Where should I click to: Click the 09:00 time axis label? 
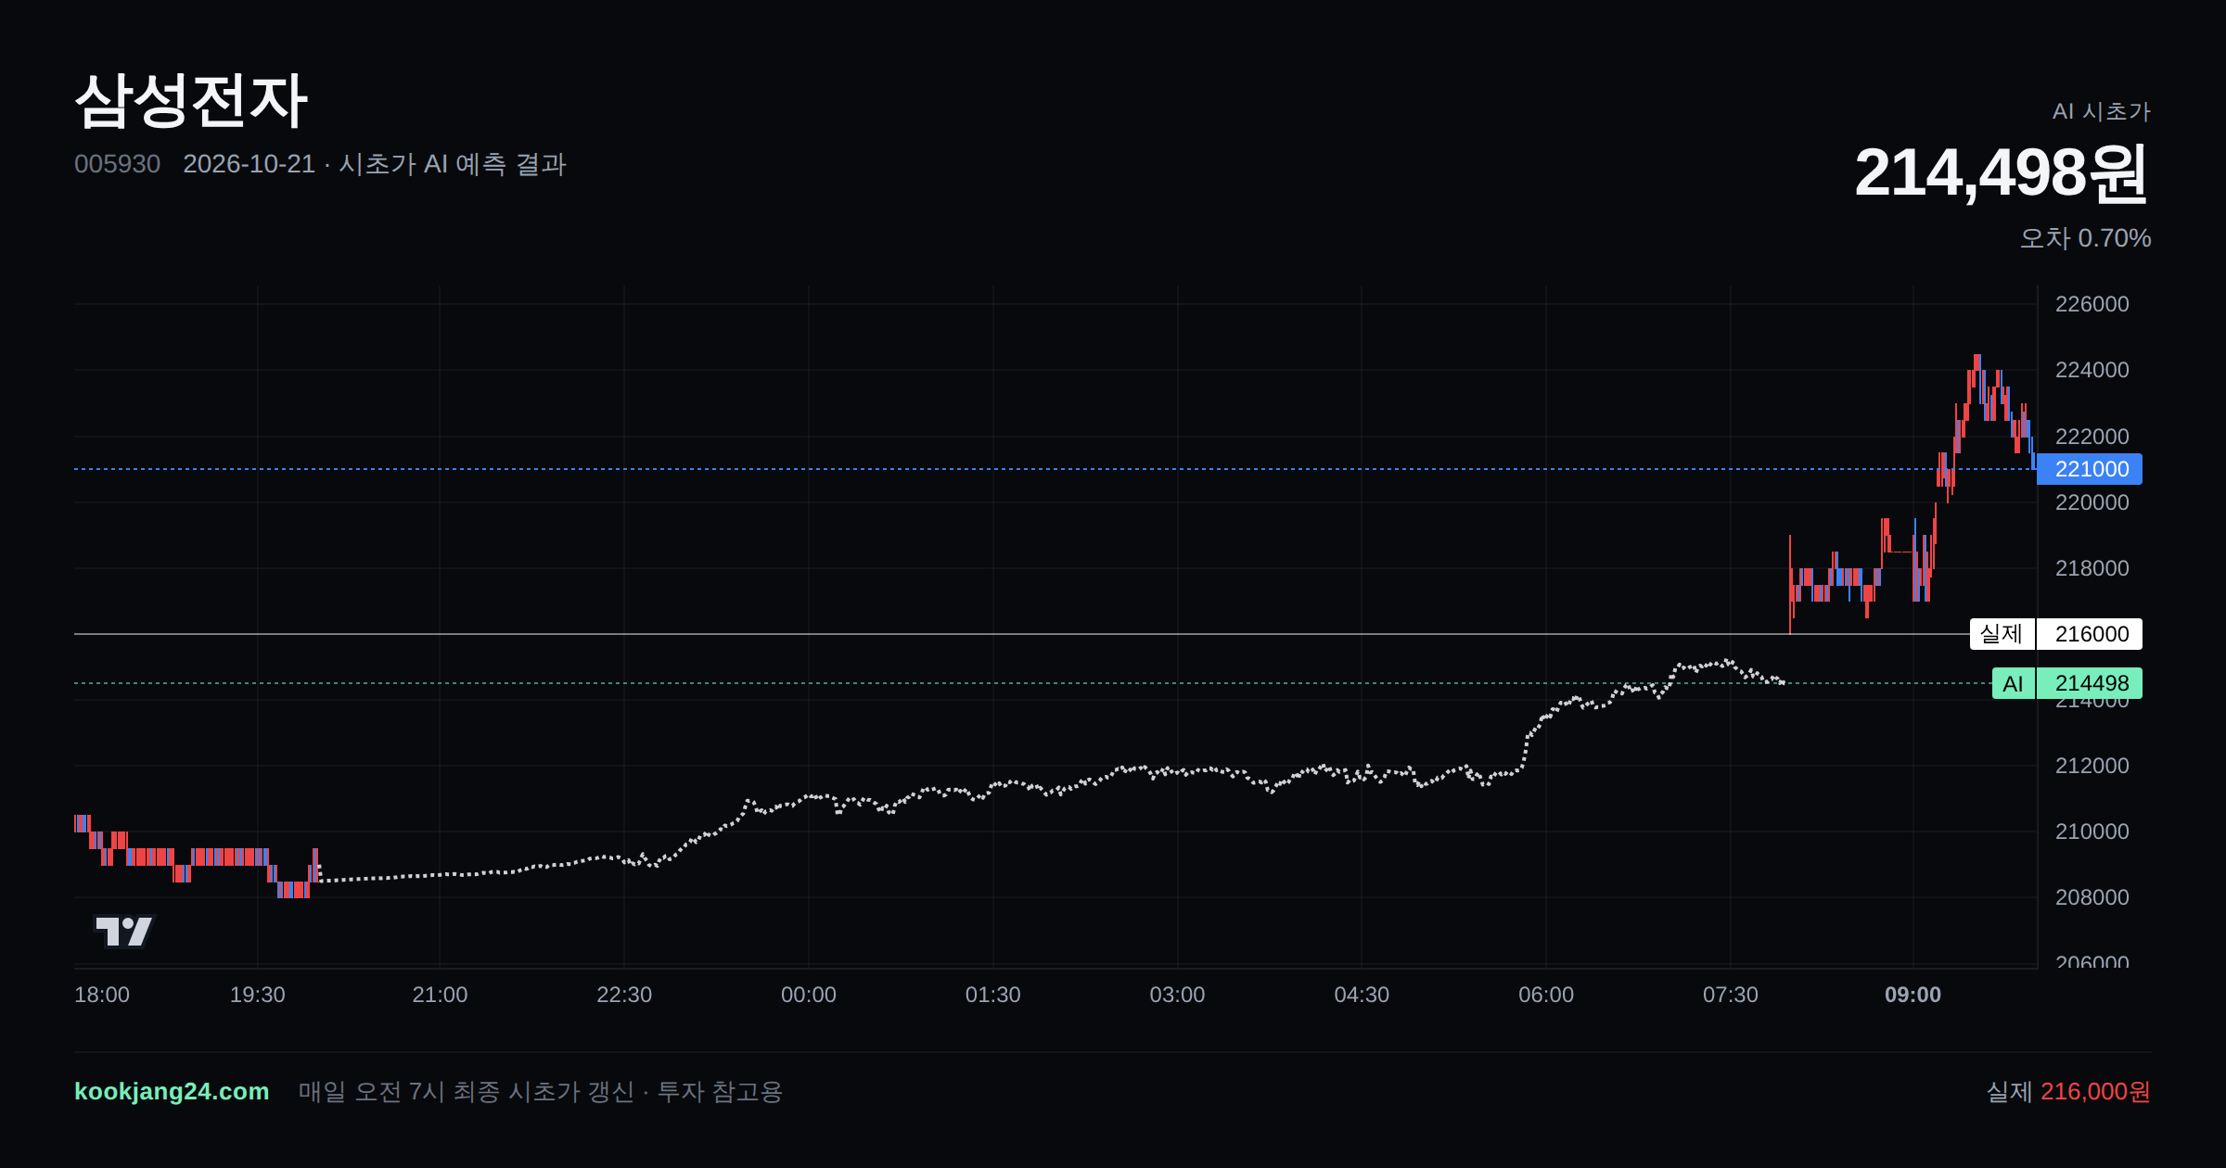click(1913, 995)
